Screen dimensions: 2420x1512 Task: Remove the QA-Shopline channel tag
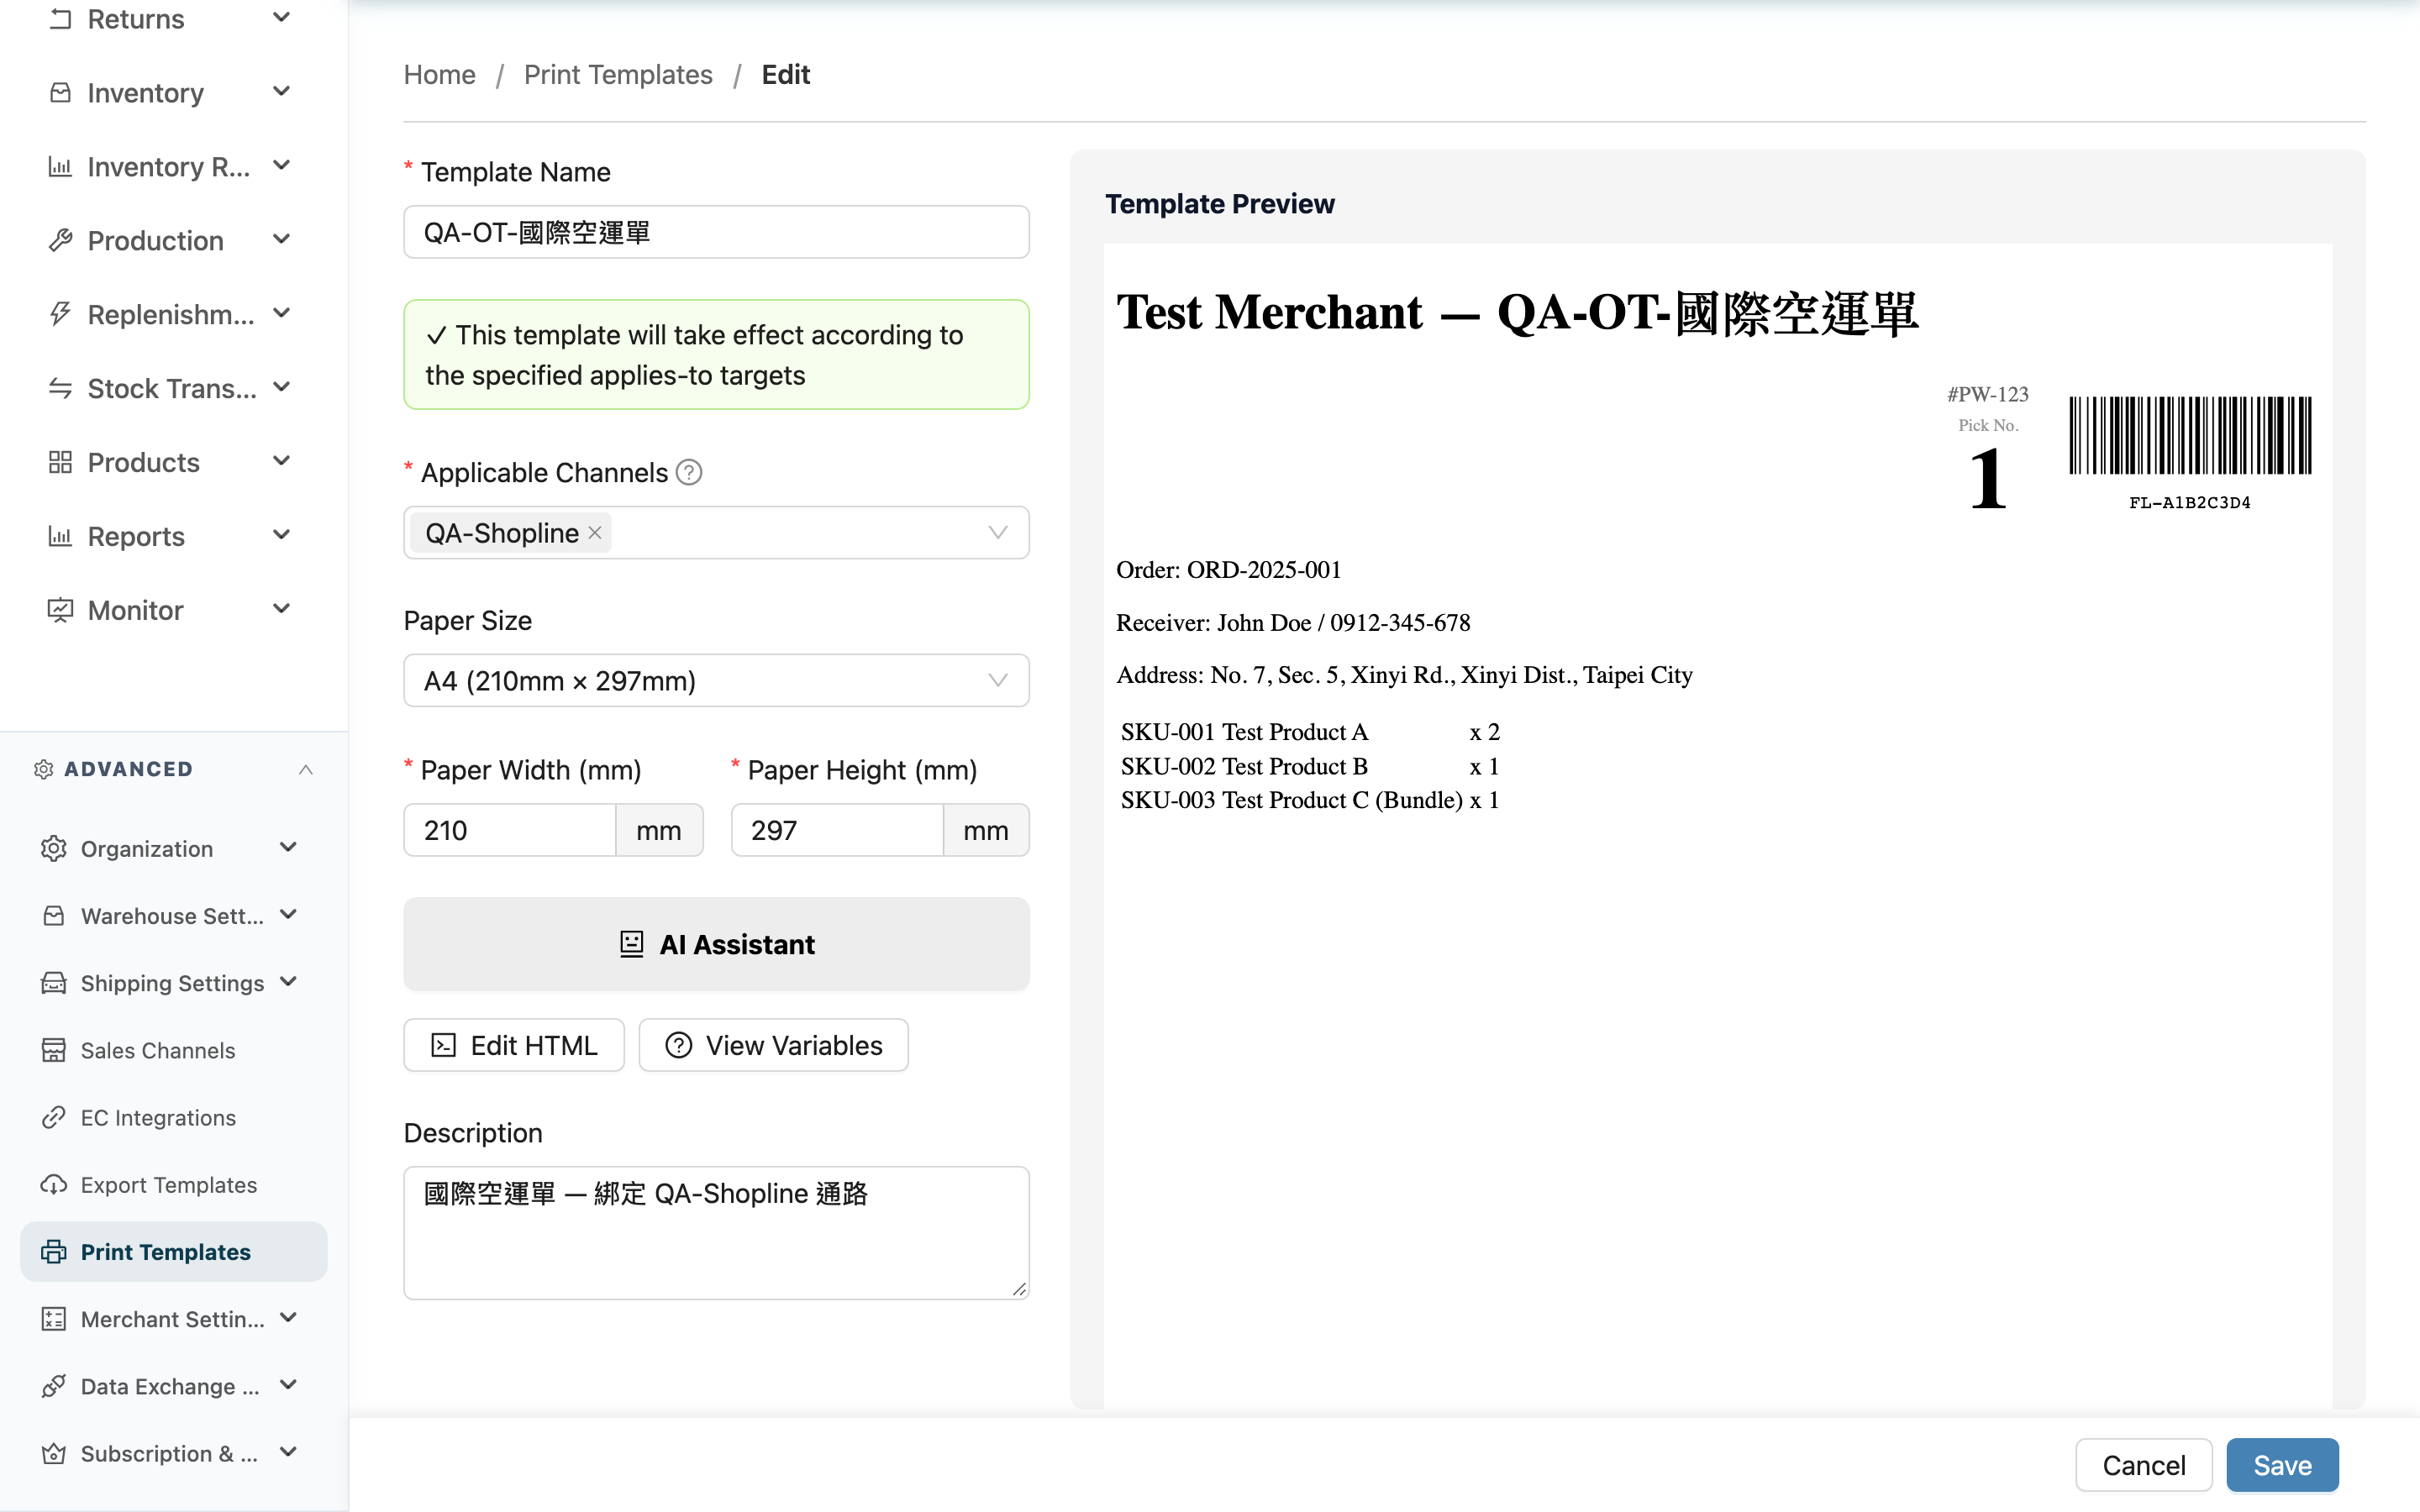point(595,533)
